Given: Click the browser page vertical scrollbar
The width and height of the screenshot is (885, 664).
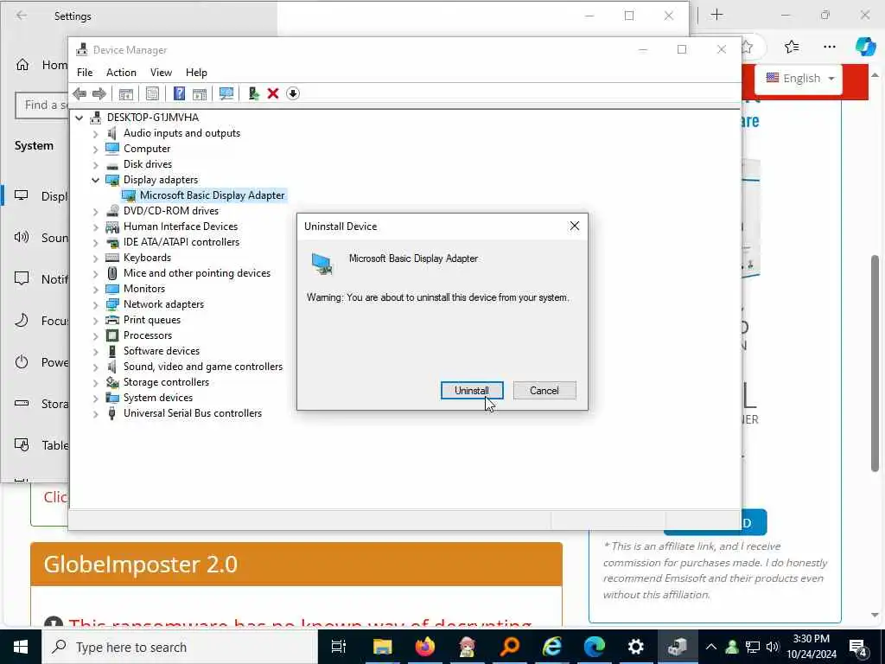Looking at the screenshot, I should tap(875, 362).
